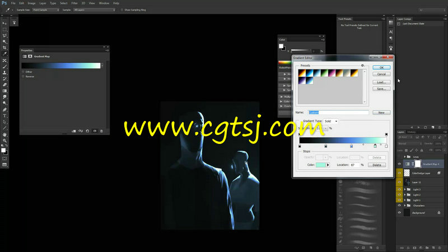Screen dimensions: 448x252
Task: Open the Sample All Layers dropdown
Action: click(94, 10)
